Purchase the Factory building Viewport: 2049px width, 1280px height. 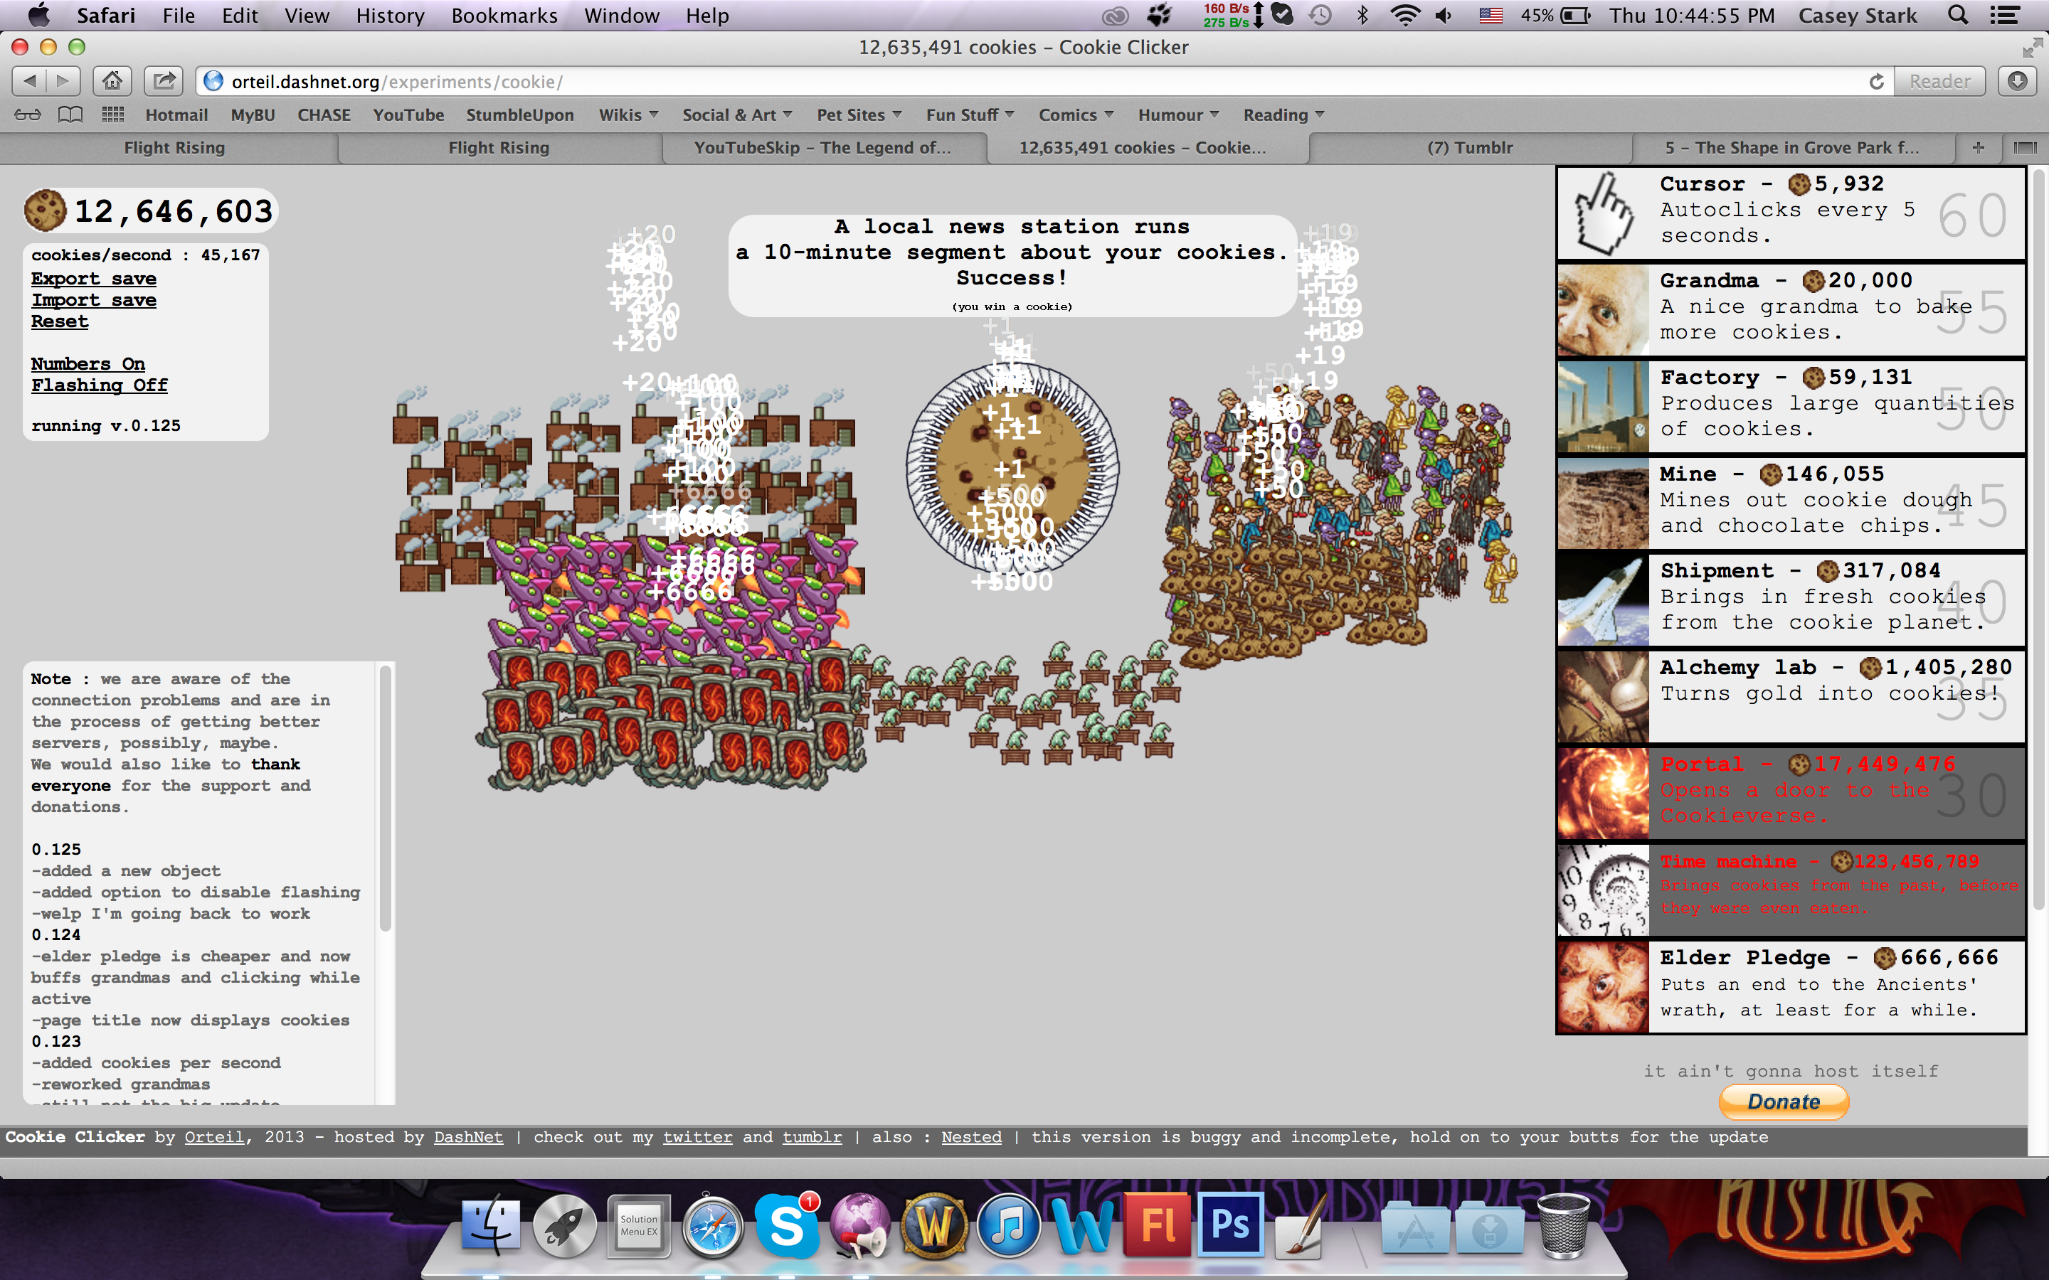coord(1791,406)
